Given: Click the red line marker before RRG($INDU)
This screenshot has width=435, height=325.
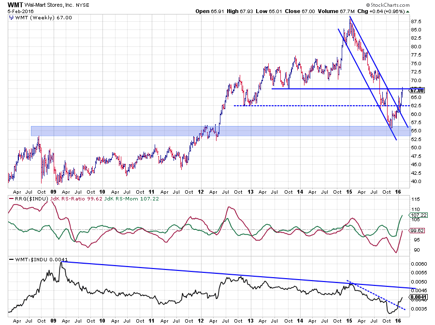Looking at the screenshot, I should 12,198.
